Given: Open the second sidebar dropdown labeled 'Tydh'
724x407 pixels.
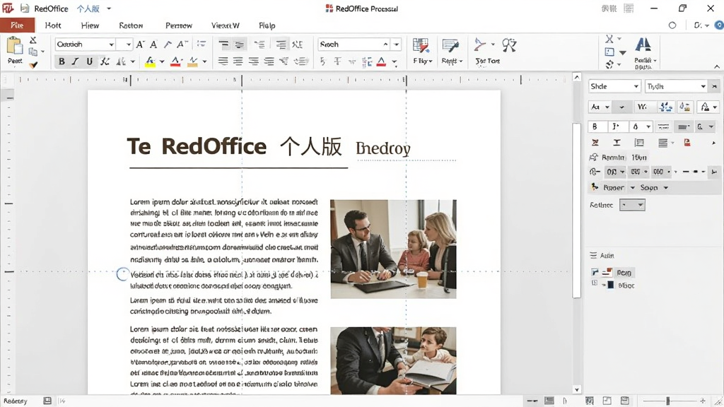Looking at the screenshot, I should click(x=677, y=86).
